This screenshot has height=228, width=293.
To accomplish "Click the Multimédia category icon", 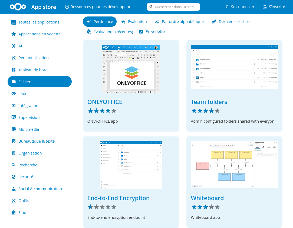I will pyautogui.click(x=14, y=129).
